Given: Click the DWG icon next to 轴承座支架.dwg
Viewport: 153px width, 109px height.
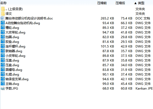Looking at the screenshot, I should (3, 79).
